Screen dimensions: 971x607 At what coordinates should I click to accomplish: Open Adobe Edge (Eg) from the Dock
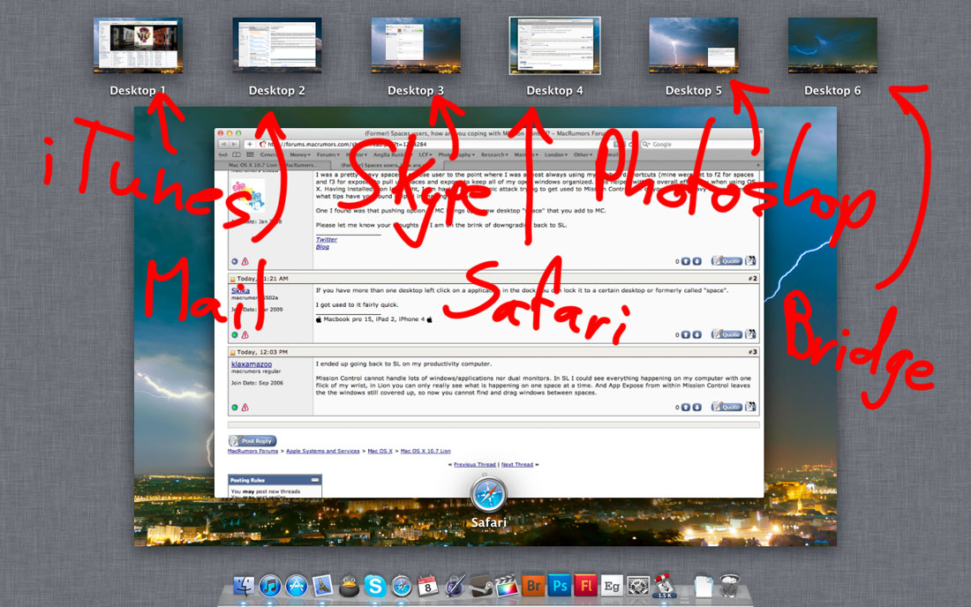[x=612, y=585]
